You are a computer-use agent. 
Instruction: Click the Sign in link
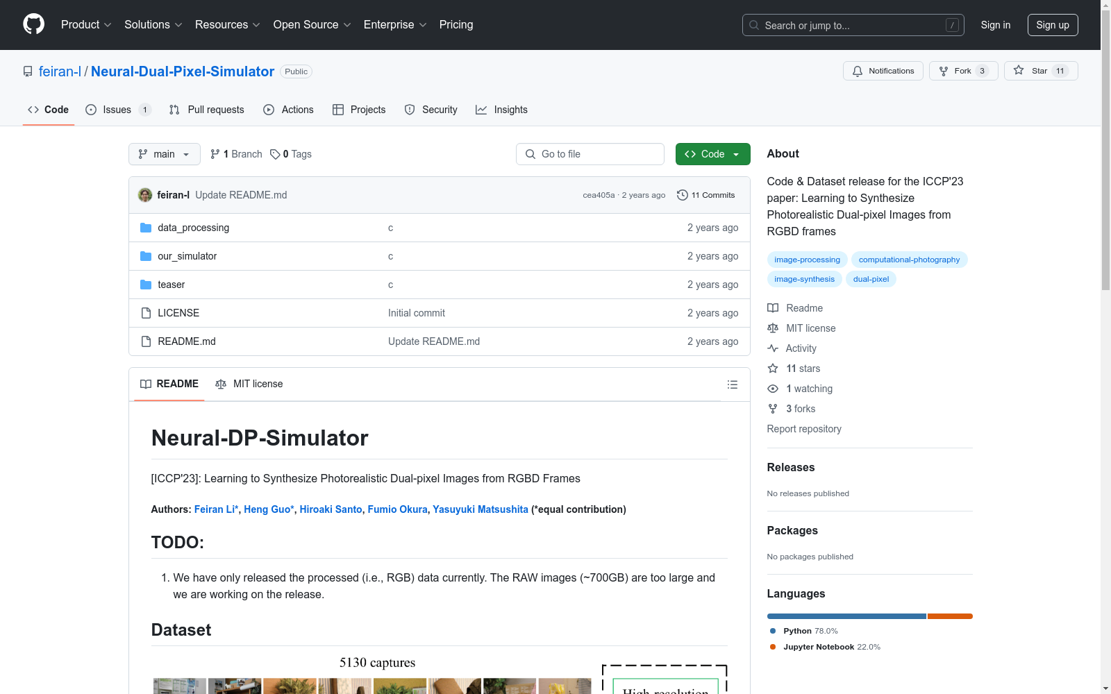tap(996, 25)
